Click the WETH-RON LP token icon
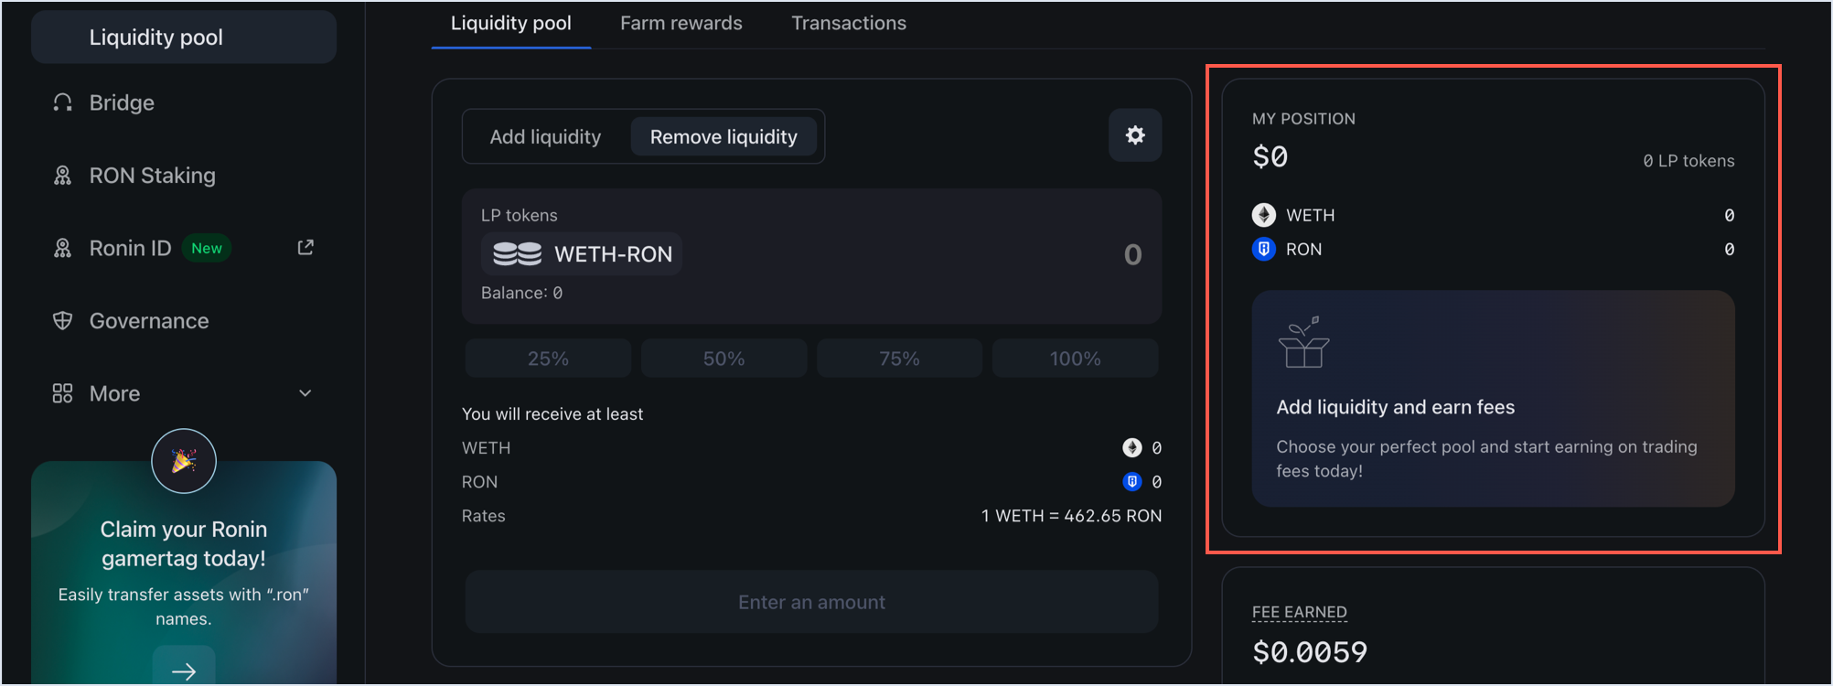The height and width of the screenshot is (686, 1833). tap(518, 254)
